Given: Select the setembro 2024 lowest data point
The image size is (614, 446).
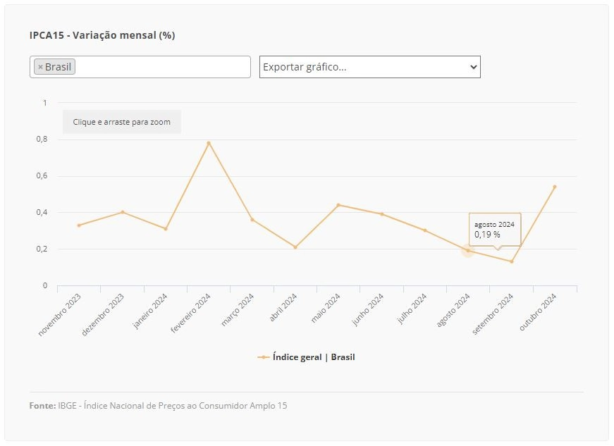Looking at the screenshot, I should 512,261.
